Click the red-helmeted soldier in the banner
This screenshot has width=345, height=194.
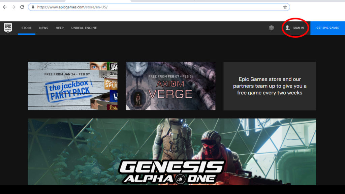tap(212, 148)
